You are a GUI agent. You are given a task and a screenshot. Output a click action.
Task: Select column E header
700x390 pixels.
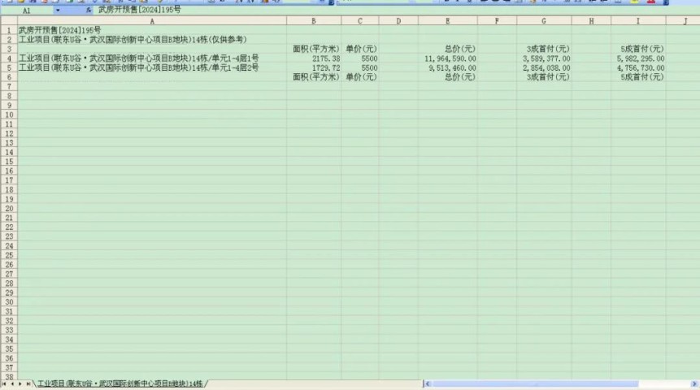(x=448, y=21)
